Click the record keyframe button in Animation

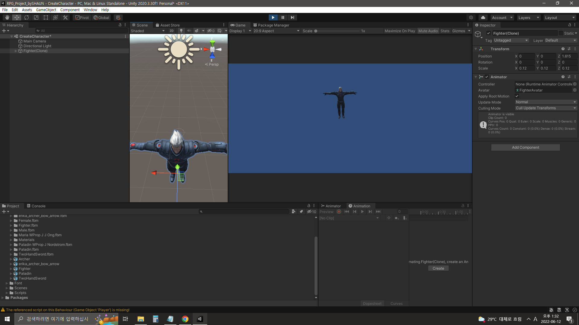[339, 212]
